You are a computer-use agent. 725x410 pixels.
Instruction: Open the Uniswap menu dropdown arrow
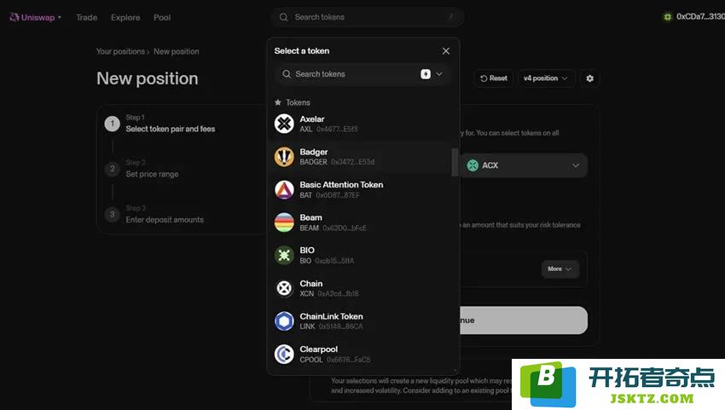(x=60, y=18)
